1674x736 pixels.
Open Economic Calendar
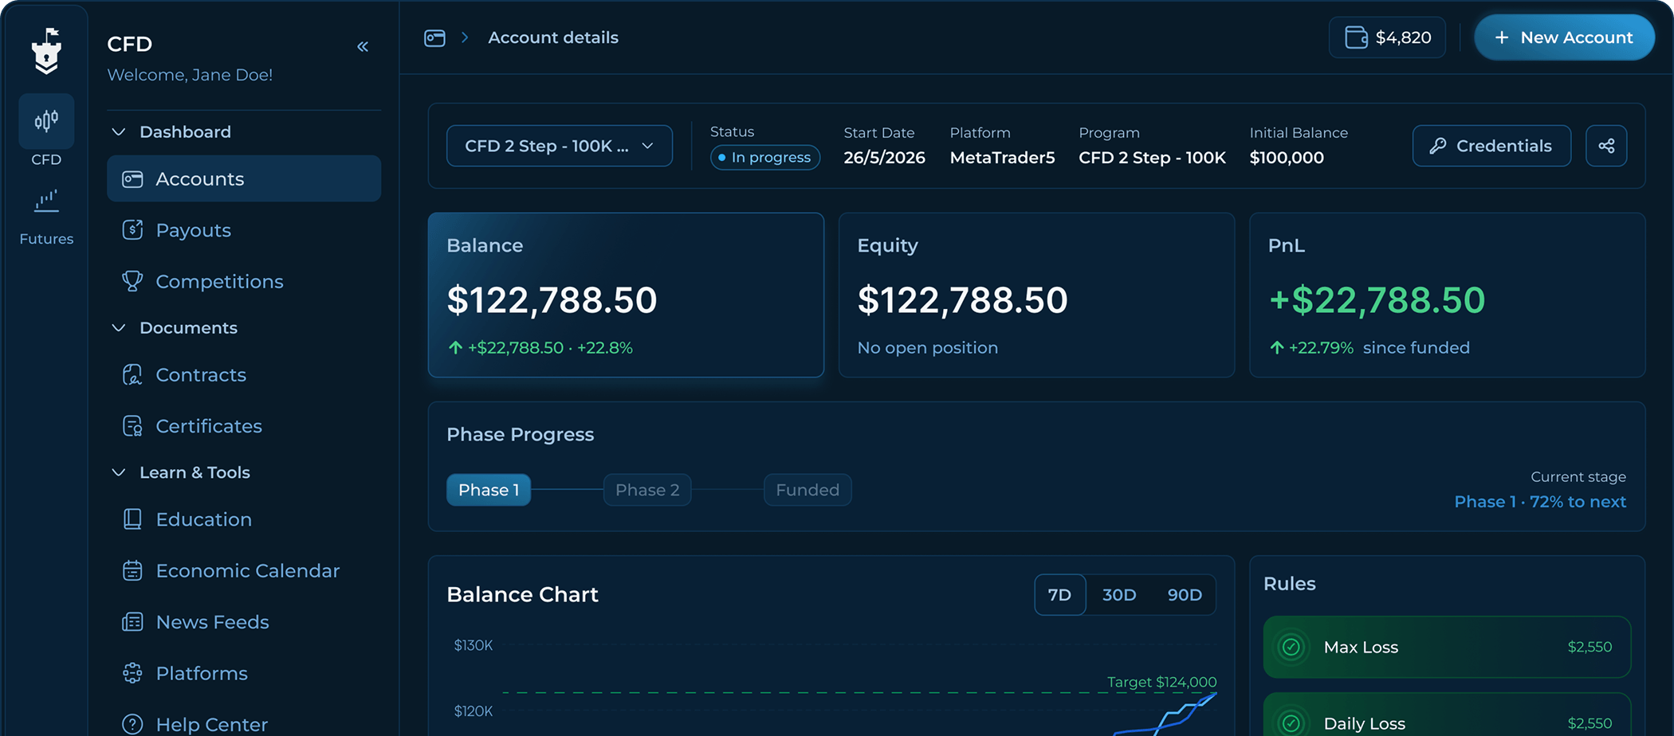[244, 571]
